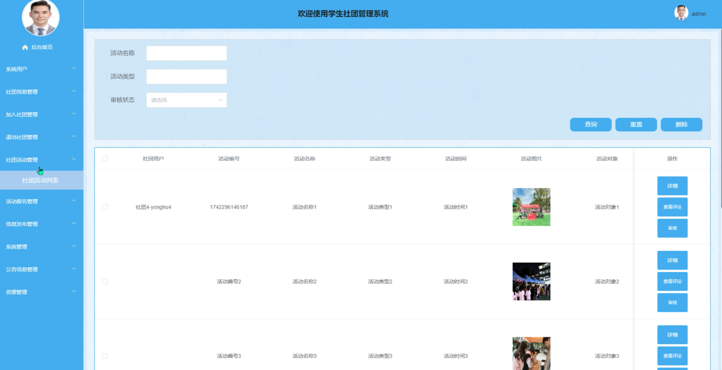Open activity image thumbnail for 活动名称2
This screenshot has width=722, height=370.
point(531,281)
